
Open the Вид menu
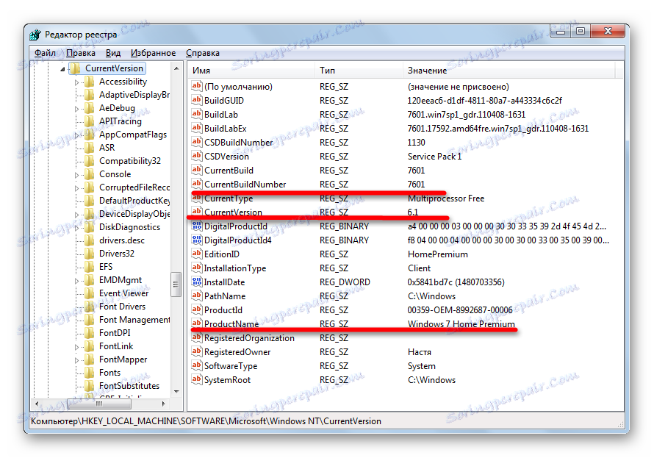point(113,53)
